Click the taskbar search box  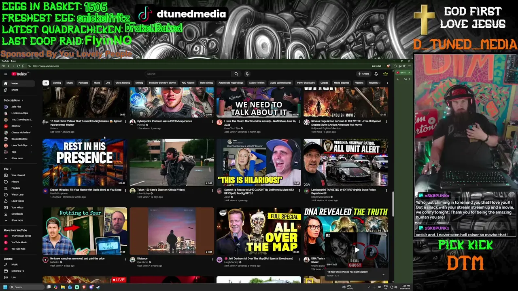(x=27, y=287)
